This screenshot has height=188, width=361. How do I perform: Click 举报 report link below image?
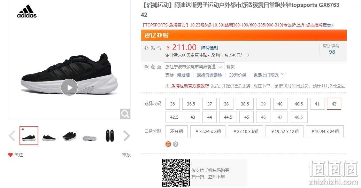coord(126,155)
